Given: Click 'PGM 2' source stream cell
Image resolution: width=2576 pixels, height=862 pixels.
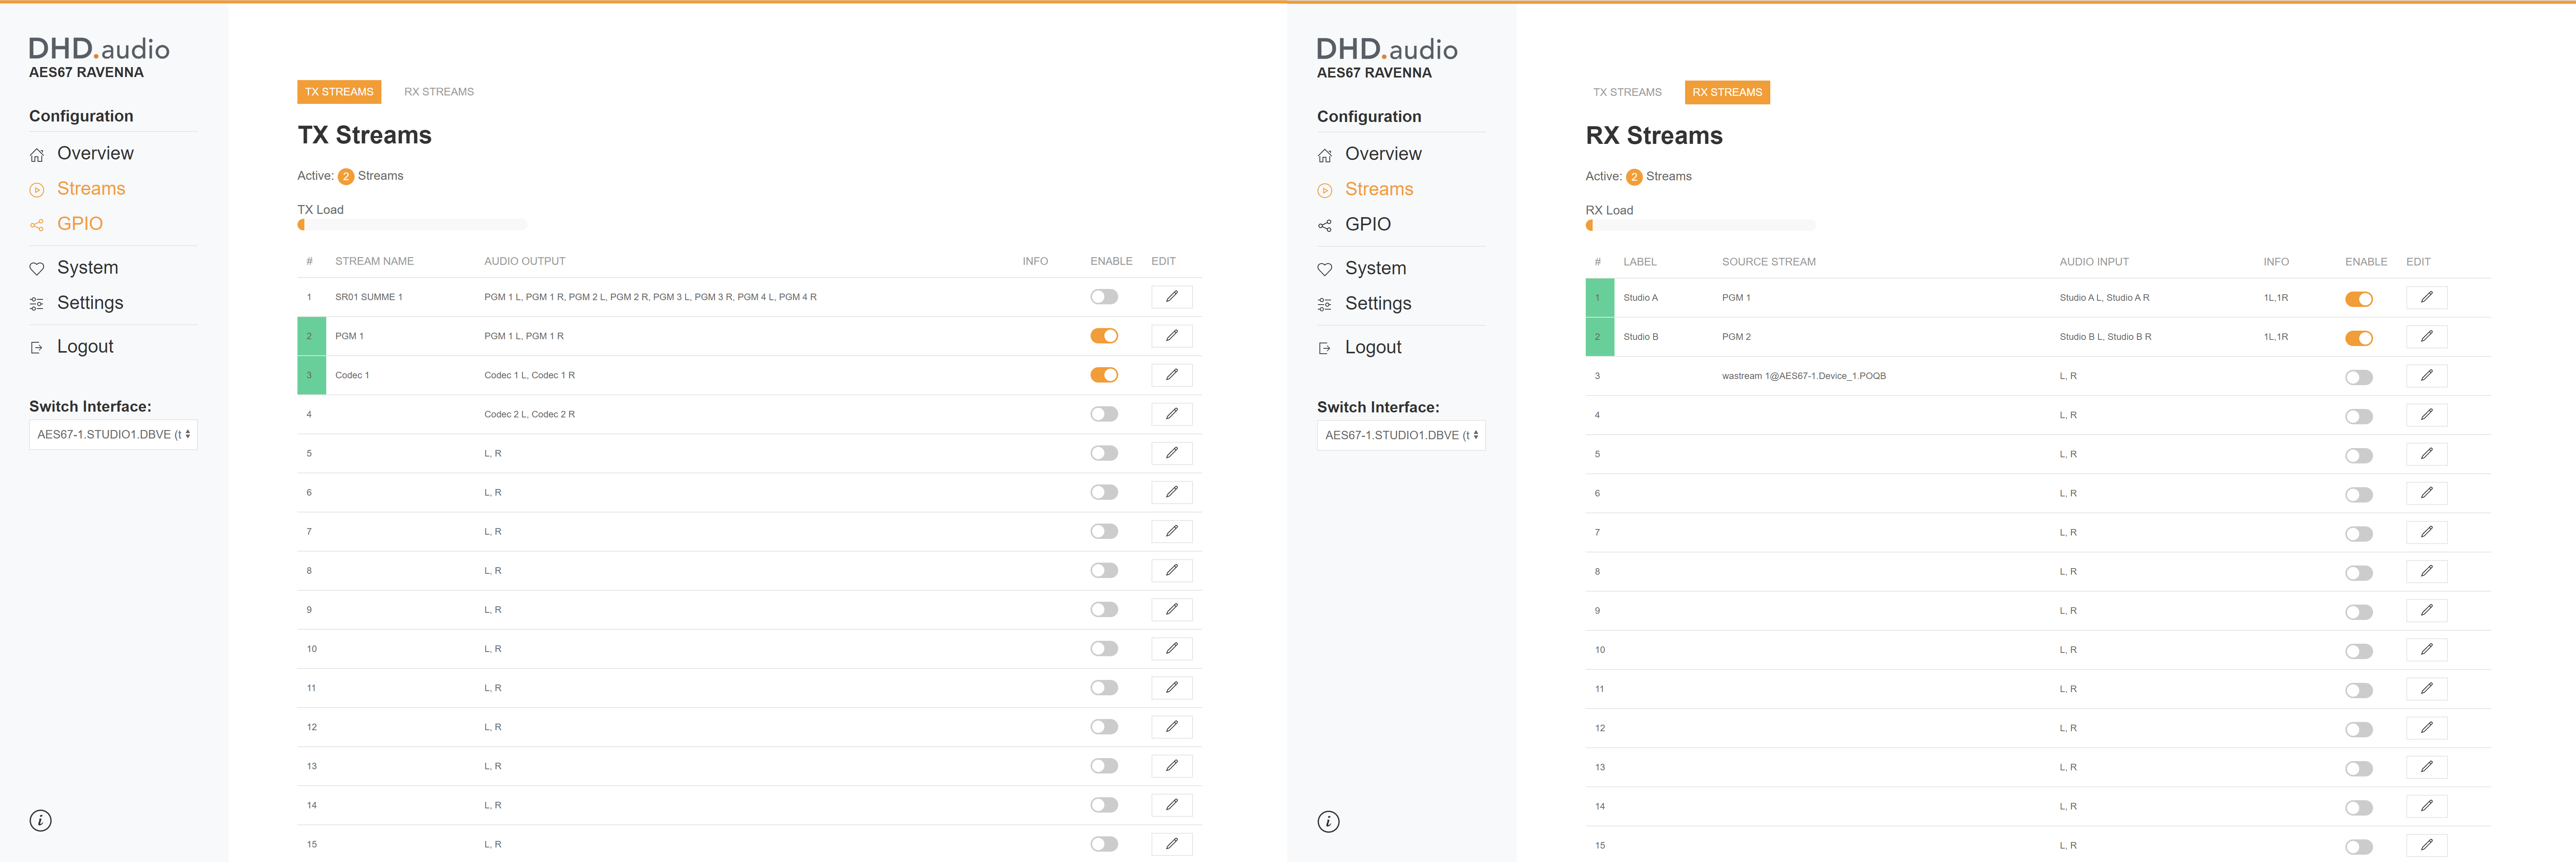Looking at the screenshot, I should [1736, 337].
